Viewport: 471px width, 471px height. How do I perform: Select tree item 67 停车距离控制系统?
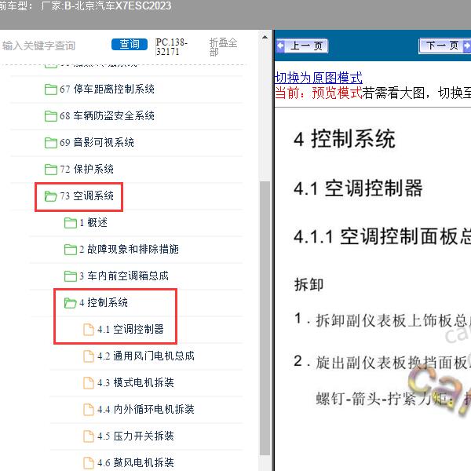[x=107, y=89]
